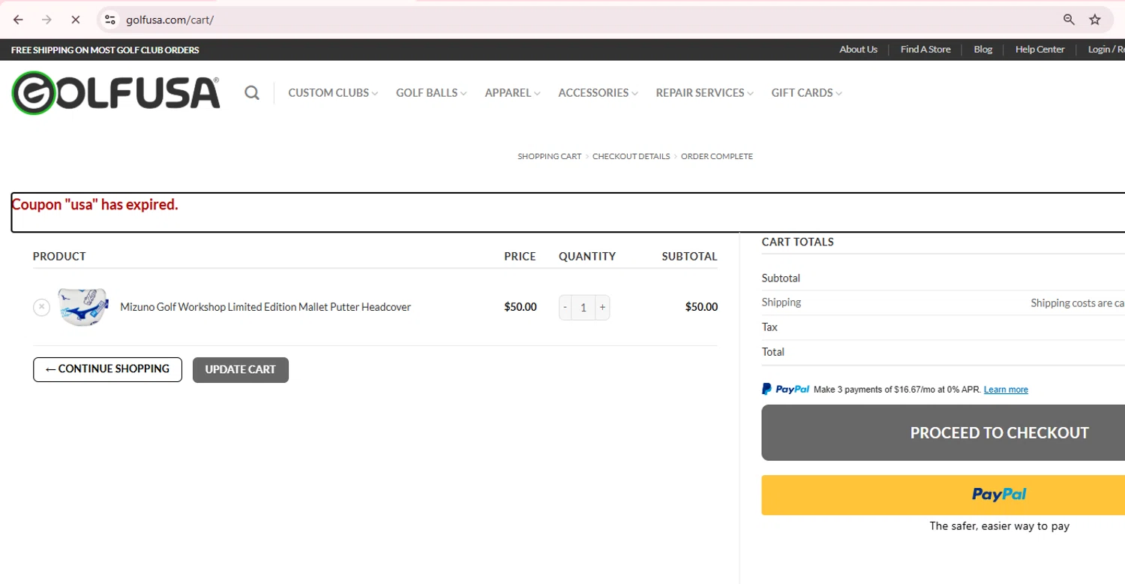Stop page loading with the X button

(75, 20)
